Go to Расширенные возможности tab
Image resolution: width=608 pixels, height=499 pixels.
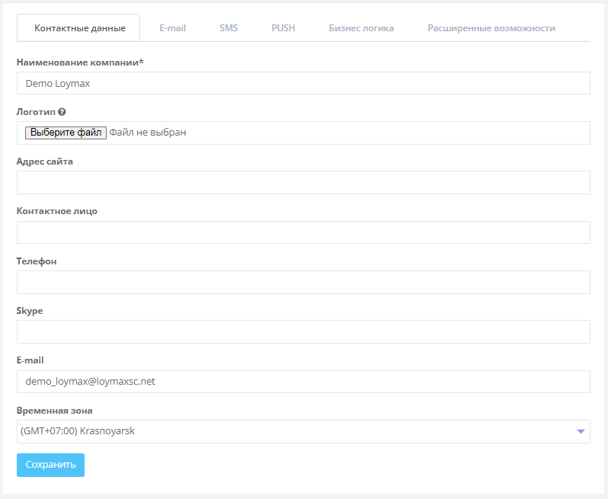491,28
